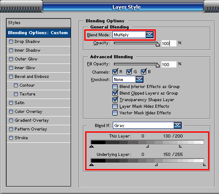The width and height of the screenshot is (219, 194).
Task: Click Underlying Layer white point left half
Action: [x=156, y=165]
